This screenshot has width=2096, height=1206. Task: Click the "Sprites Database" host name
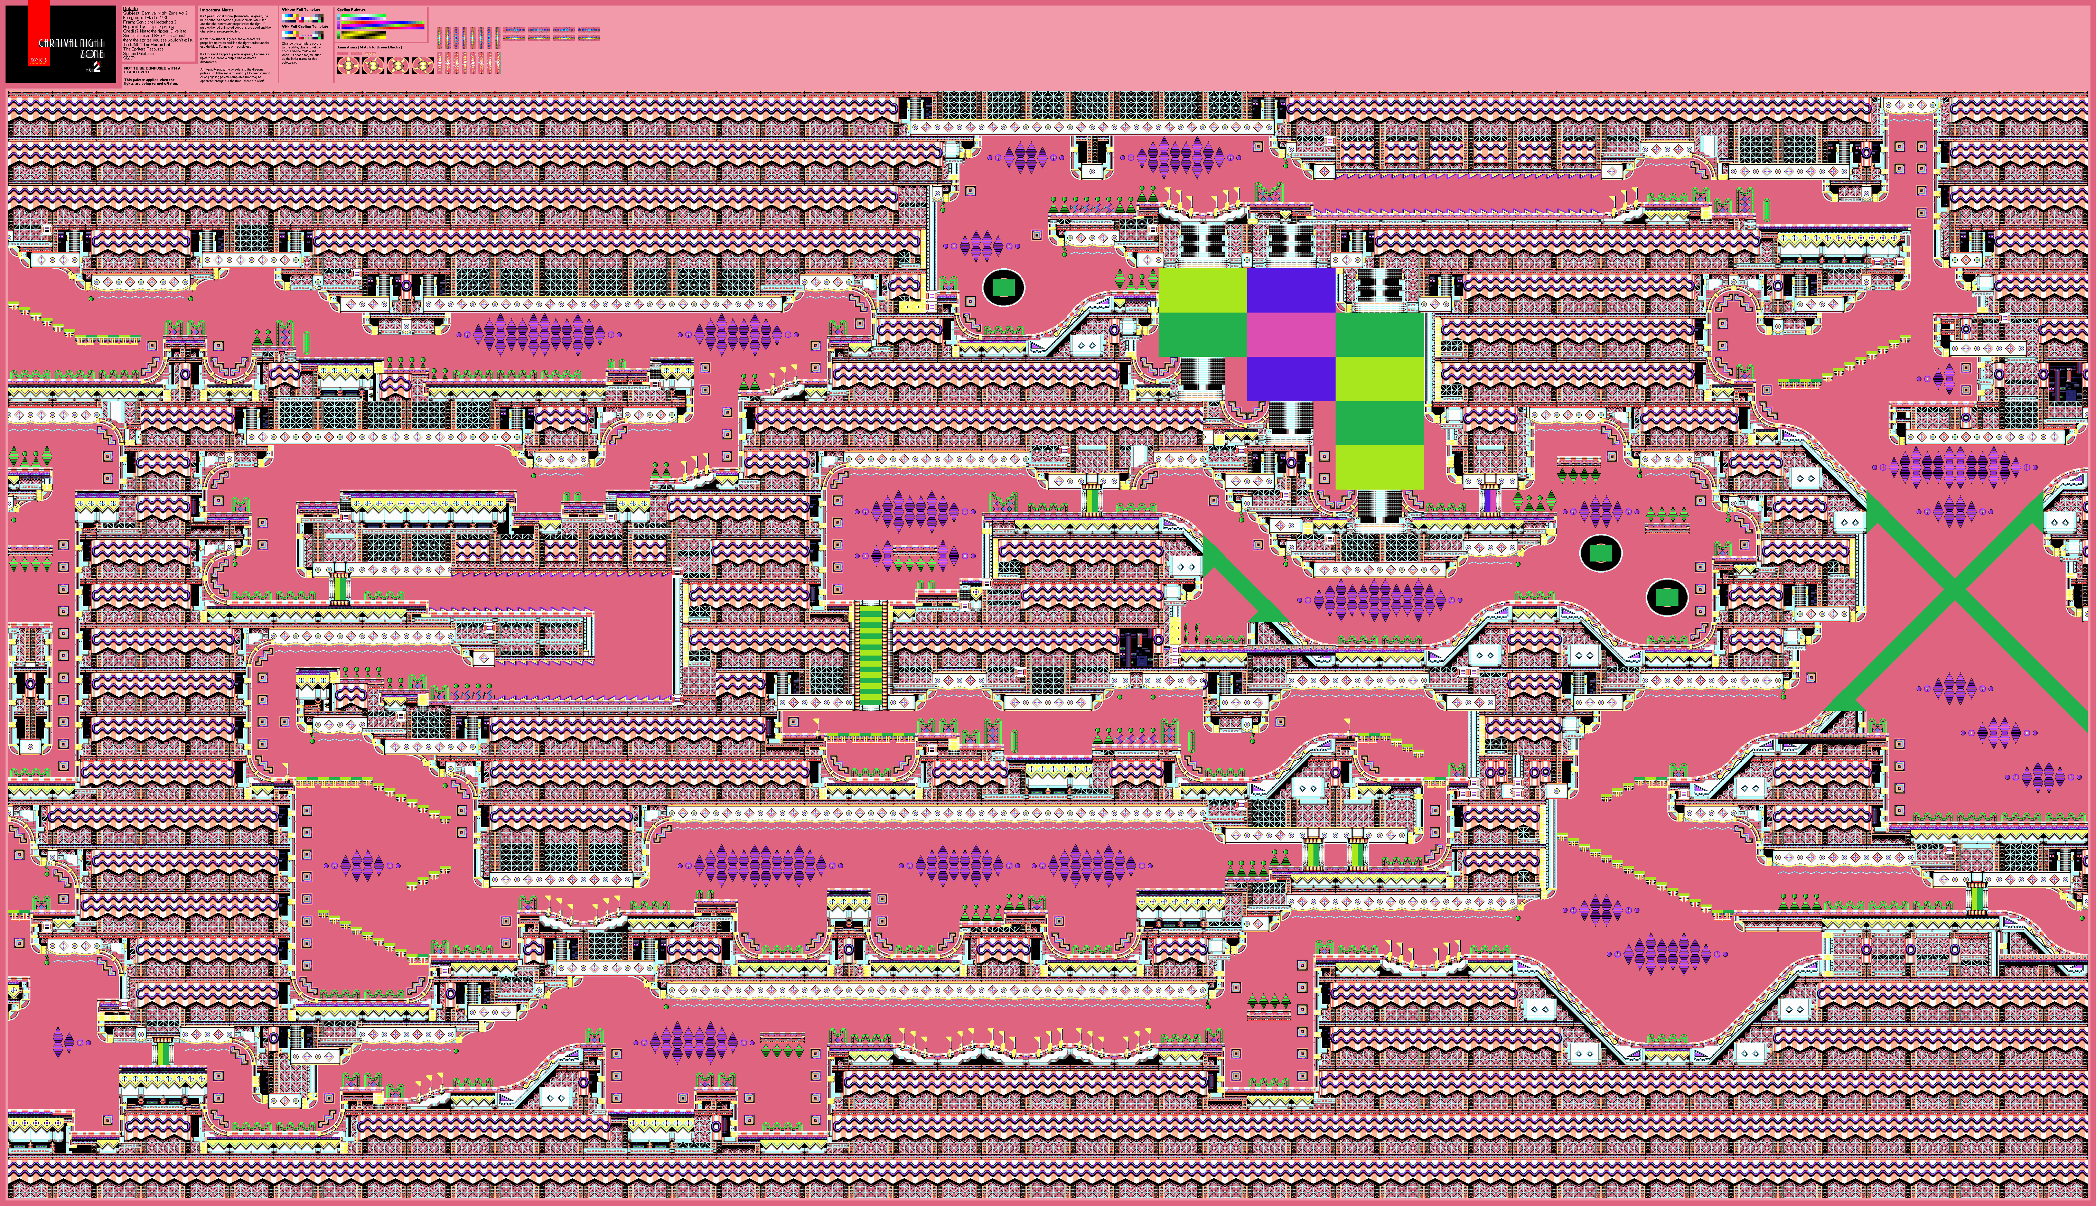point(138,54)
